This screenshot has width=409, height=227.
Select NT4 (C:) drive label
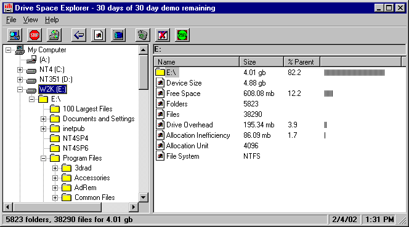click(52, 70)
